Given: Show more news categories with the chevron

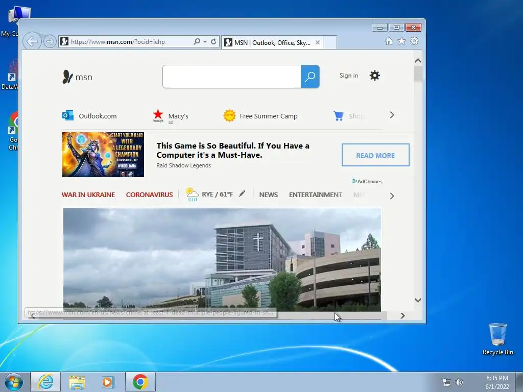Looking at the screenshot, I should pyautogui.click(x=392, y=196).
